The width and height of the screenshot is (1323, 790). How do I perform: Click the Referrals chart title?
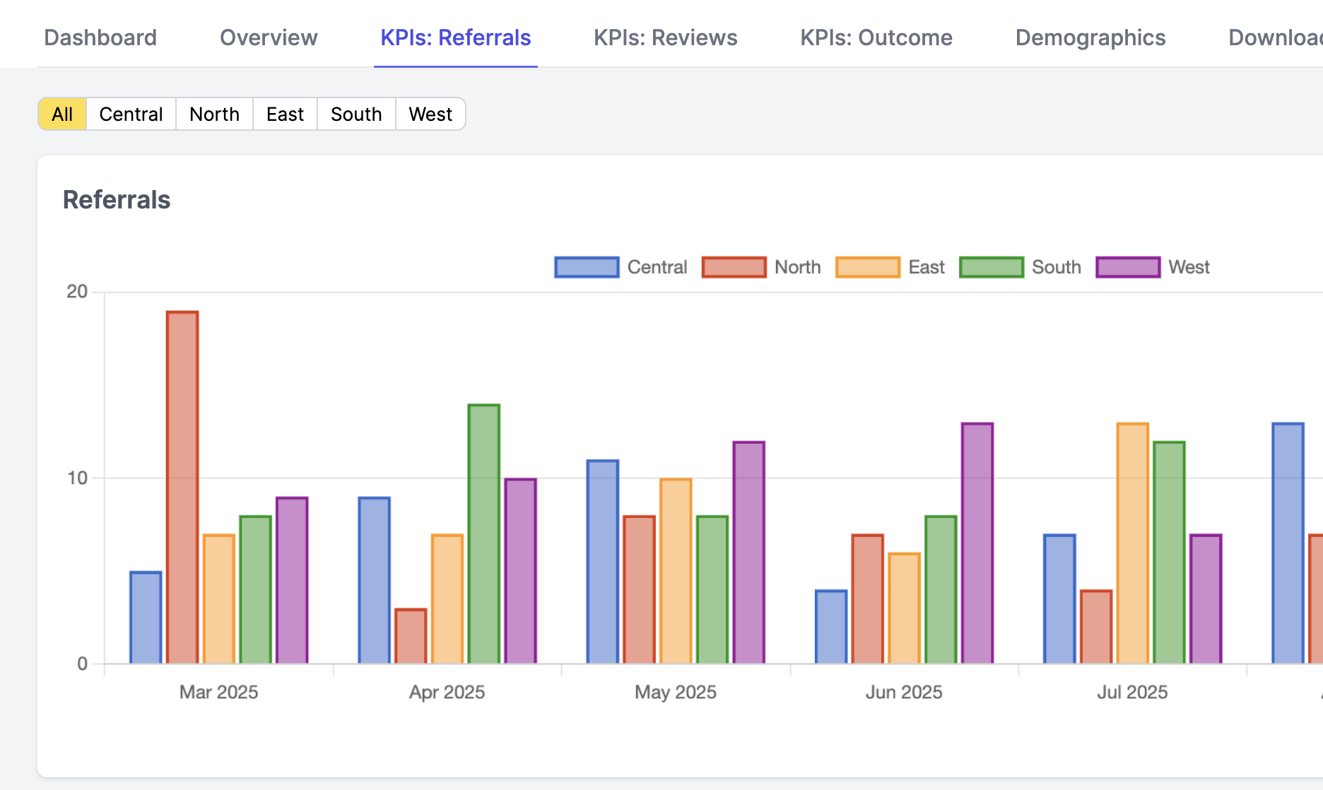pos(116,199)
